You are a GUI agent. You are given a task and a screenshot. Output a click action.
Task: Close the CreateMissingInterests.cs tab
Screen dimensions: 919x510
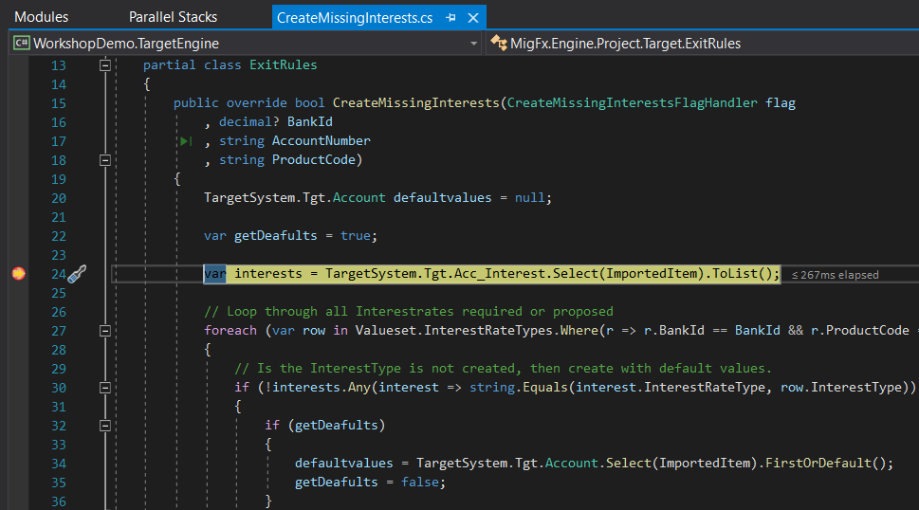click(473, 18)
